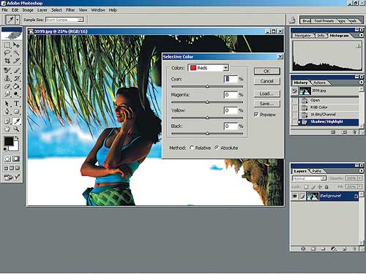Screen dimensions: 366x274
Task: Select the Pen tool
Action: tap(7, 111)
